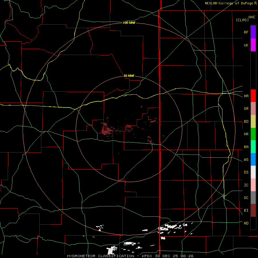The width and height of the screenshot is (258, 258).
Task: Click the BD legend label
Action: pos(246,122)
